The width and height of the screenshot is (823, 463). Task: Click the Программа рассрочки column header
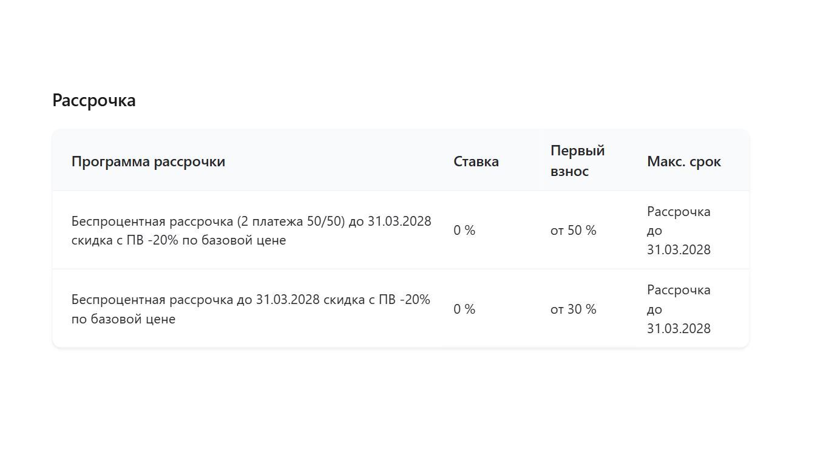click(x=148, y=161)
